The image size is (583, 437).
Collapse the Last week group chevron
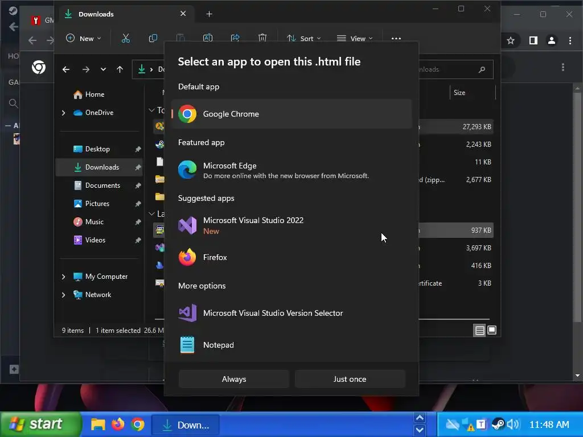pyautogui.click(x=151, y=214)
